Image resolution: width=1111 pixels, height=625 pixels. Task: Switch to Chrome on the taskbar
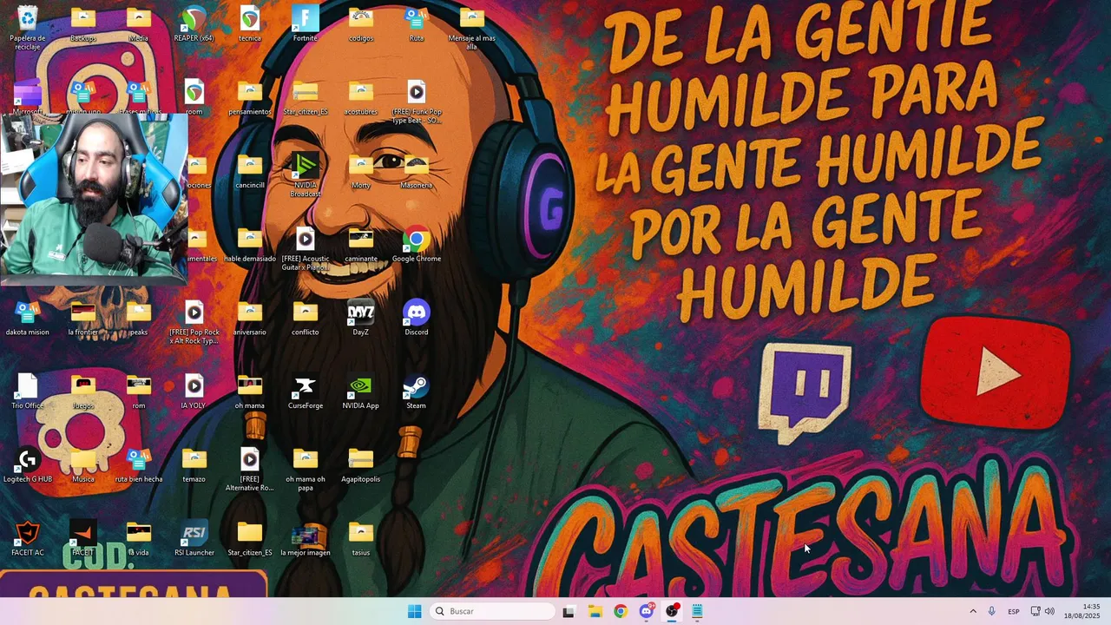[620, 611]
